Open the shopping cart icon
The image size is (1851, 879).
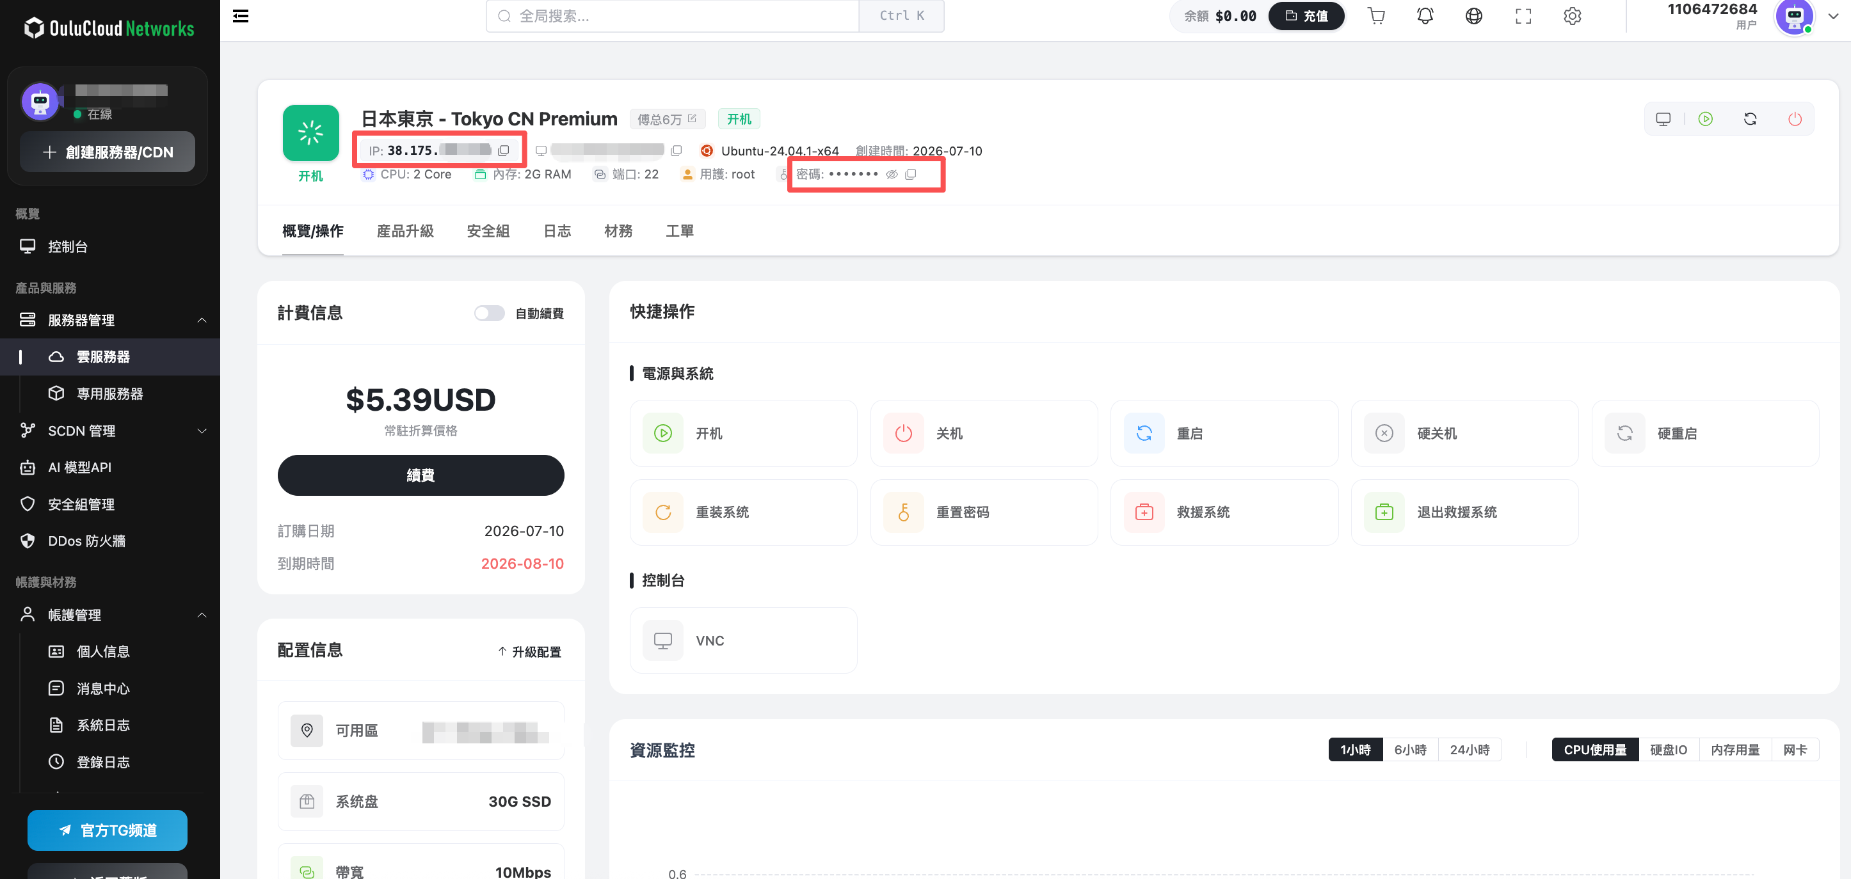pyautogui.click(x=1376, y=16)
